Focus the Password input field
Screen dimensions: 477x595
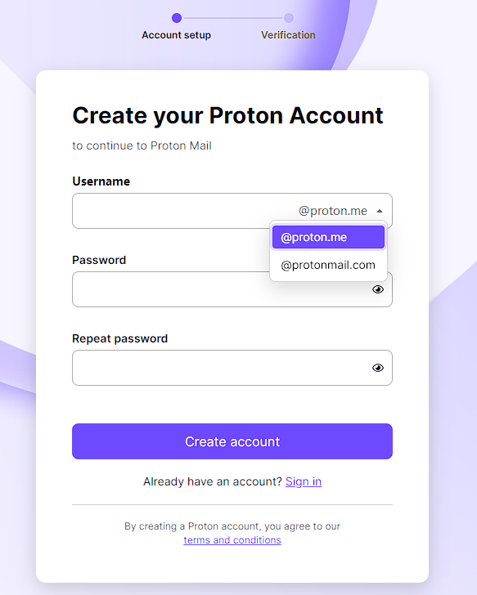coord(171,289)
